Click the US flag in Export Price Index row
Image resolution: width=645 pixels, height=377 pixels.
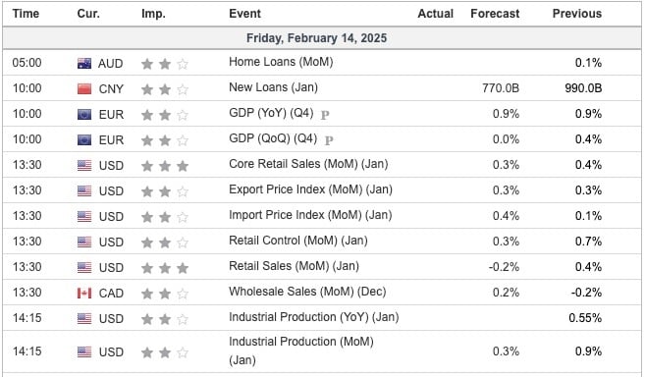tap(84, 191)
